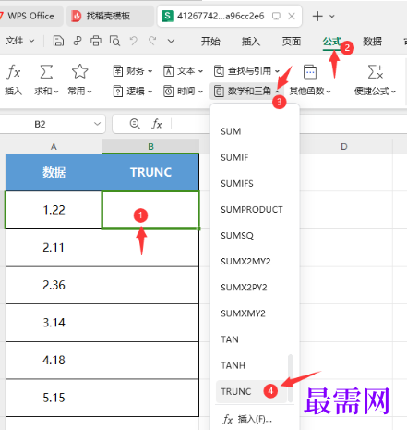407x430 pixels.
Task: Switch to the 页面 Page tab
Action: tap(292, 41)
